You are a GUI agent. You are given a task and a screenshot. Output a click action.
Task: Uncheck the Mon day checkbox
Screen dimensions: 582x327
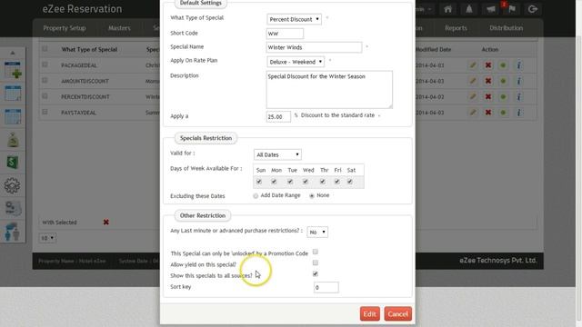[x=274, y=182]
